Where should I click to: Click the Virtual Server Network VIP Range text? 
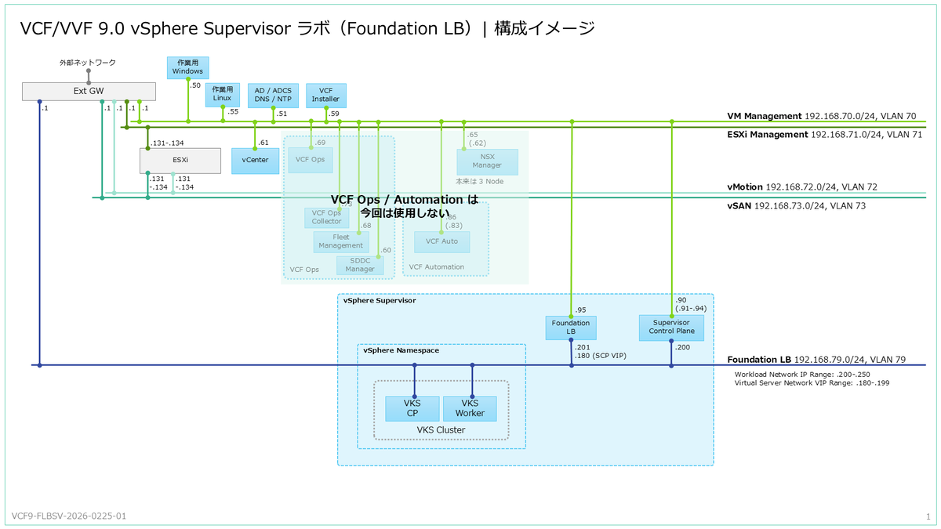click(x=812, y=383)
